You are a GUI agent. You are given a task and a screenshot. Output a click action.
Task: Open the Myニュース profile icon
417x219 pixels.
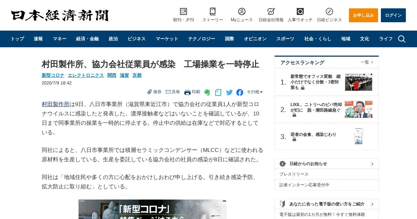click(x=242, y=11)
